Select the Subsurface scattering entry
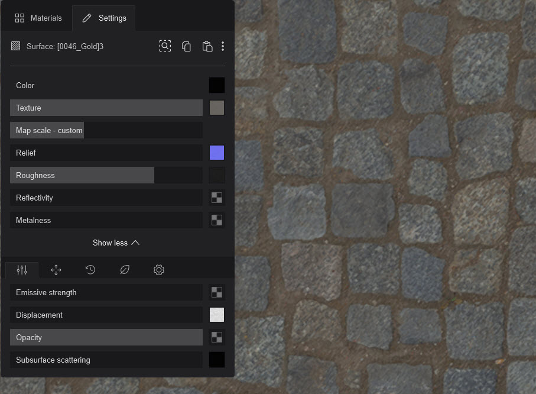536x394 pixels. [106, 360]
